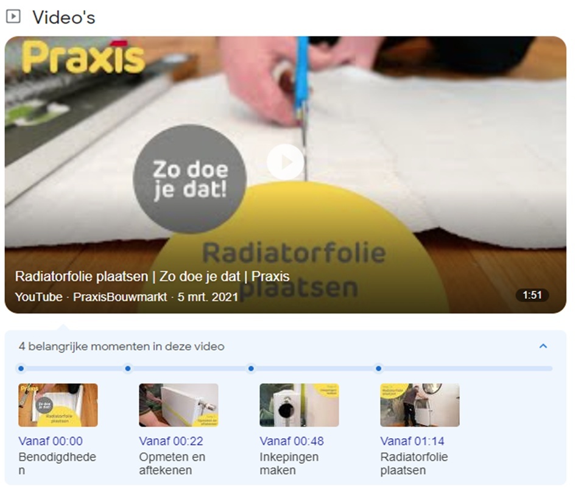The height and width of the screenshot is (493, 578).
Task: Click the Video's section play icon
Action: 13,16
